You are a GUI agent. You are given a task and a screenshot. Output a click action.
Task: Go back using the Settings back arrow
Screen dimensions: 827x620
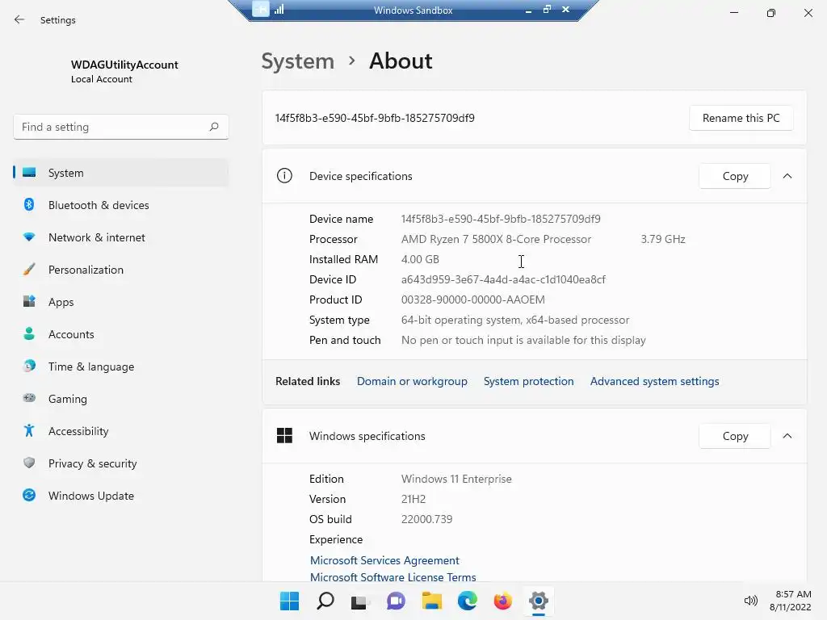(x=19, y=20)
